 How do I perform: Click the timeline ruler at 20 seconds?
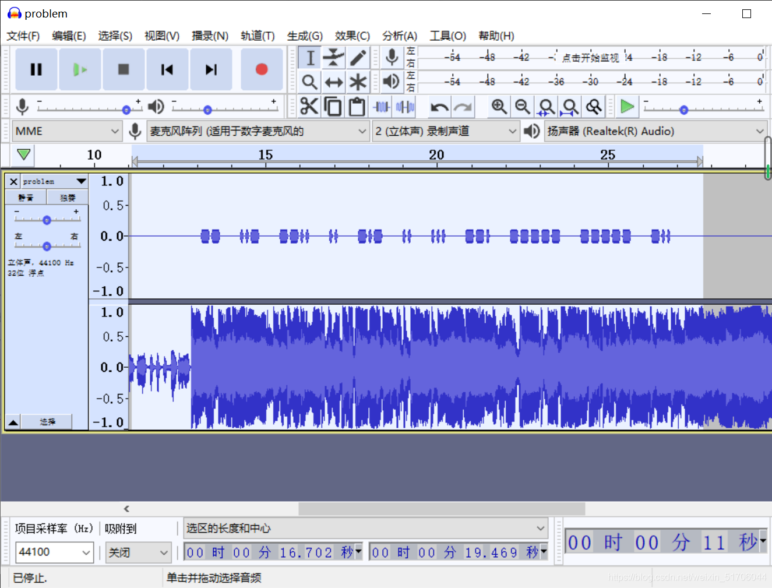(437, 156)
